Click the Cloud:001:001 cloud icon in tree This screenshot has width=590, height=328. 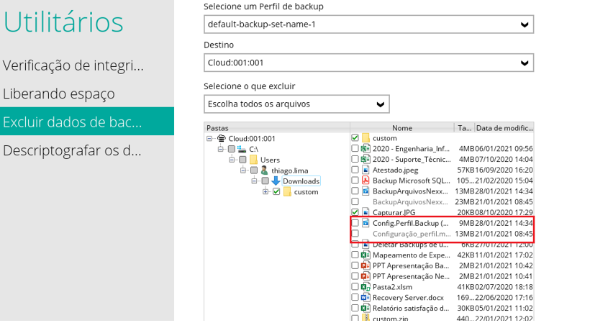pyautogui.click(x=222, y=138)
